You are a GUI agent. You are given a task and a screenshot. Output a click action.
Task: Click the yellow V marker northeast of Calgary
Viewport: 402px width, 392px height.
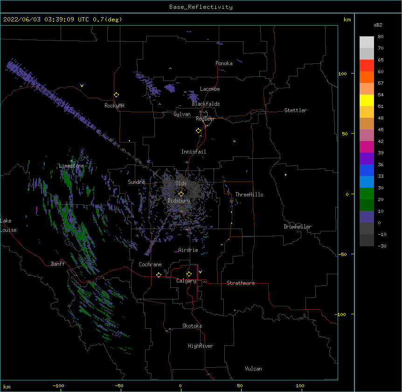click(200, 272)
